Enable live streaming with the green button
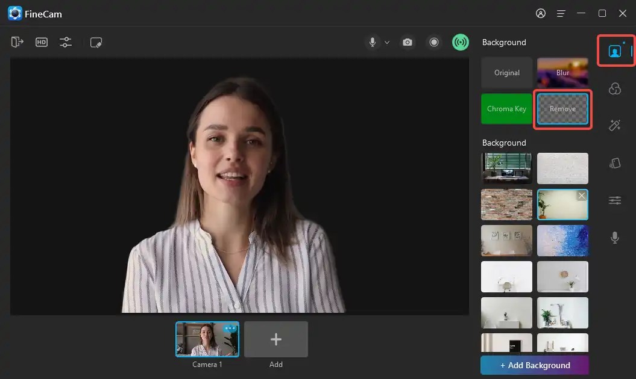636x379 pixels. pos(460,42)
